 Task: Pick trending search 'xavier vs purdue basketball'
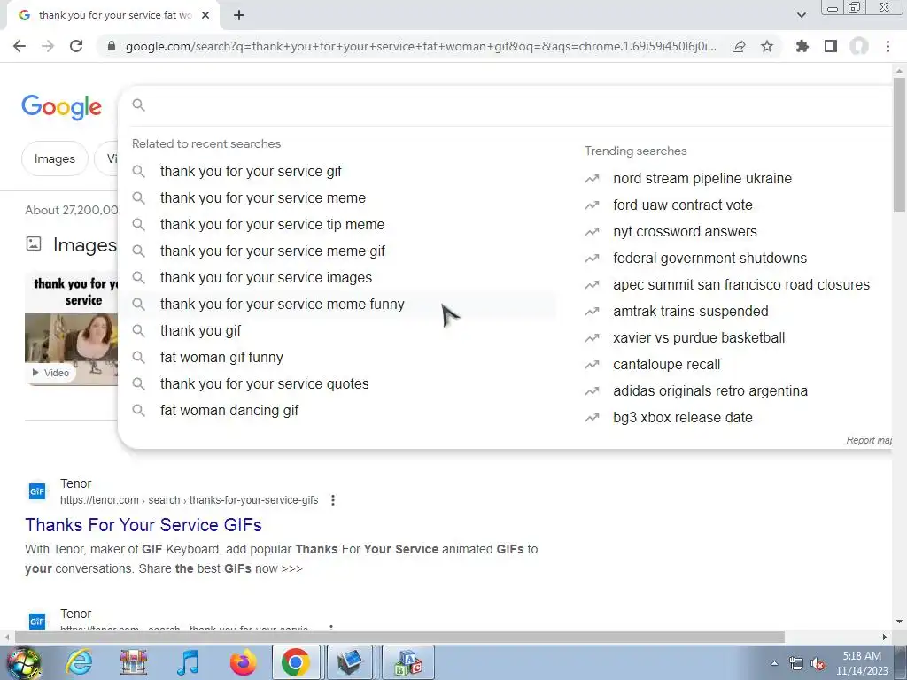point(699,338)
